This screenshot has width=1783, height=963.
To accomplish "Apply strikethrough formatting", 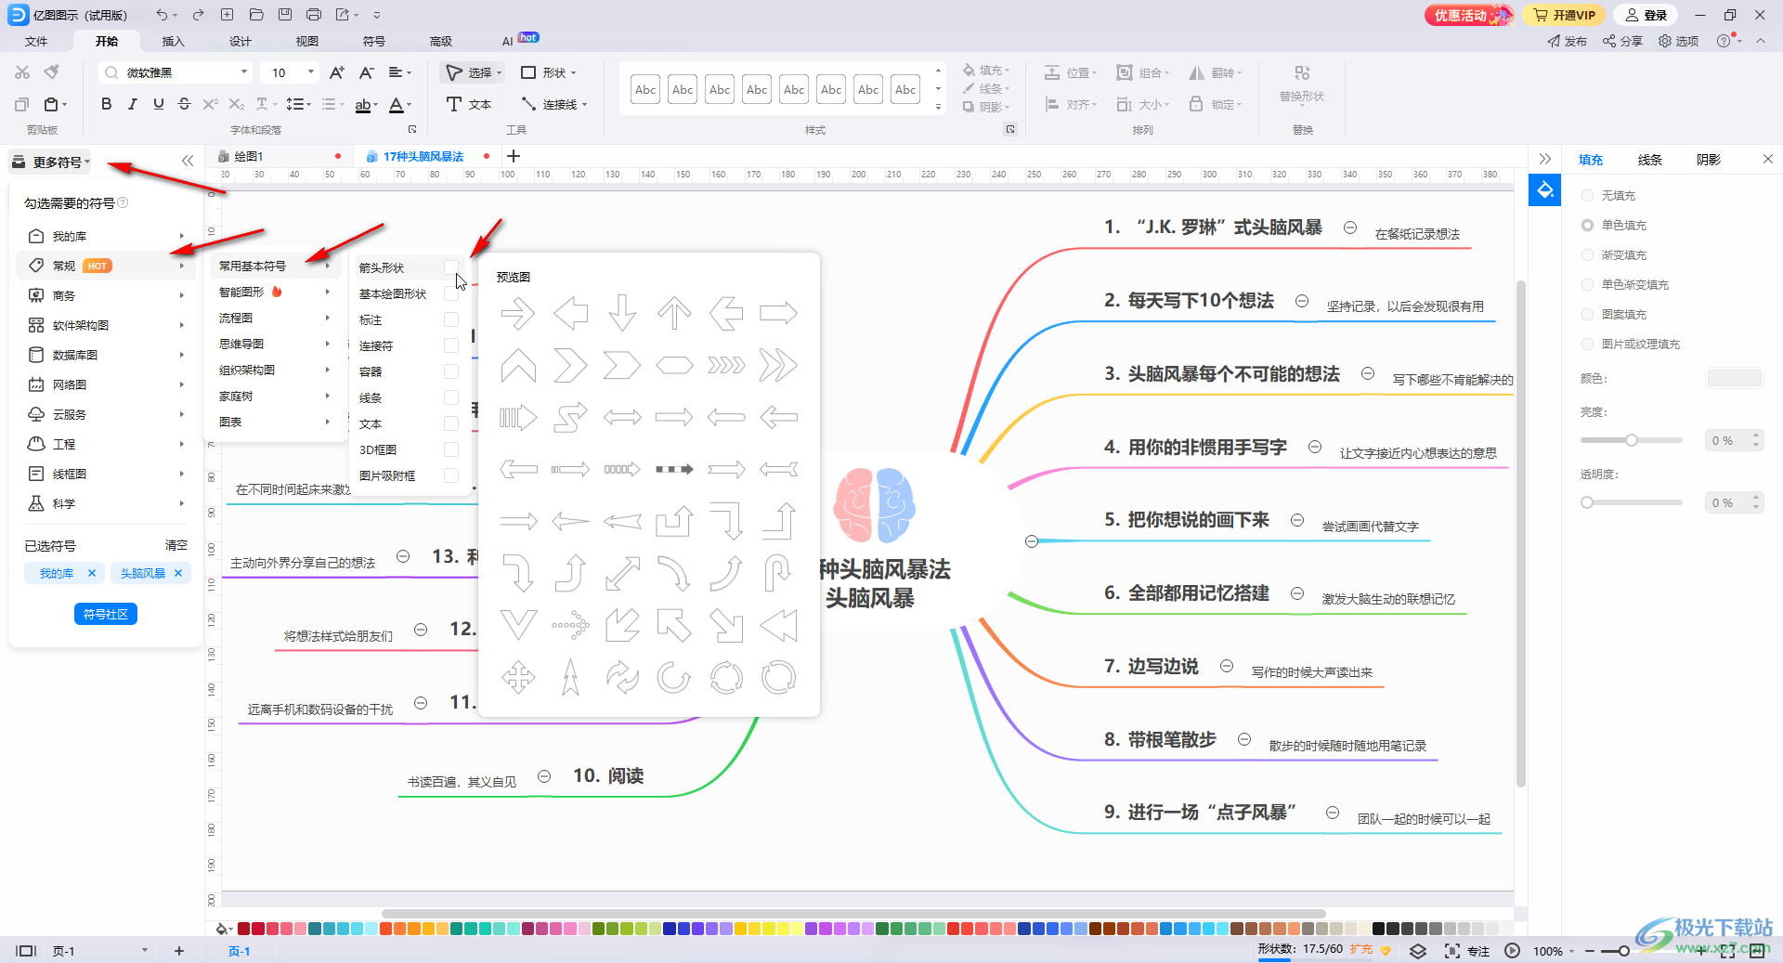I will [184, 104].
